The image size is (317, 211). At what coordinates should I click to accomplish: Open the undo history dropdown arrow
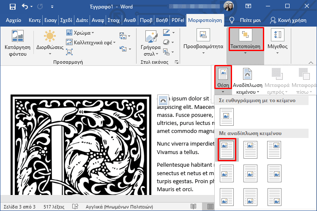32,7
